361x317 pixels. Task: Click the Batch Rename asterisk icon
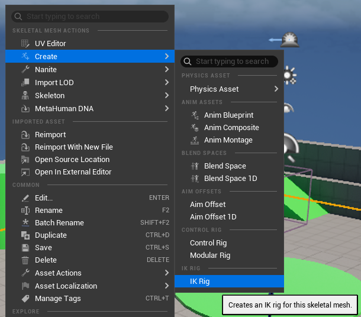tap(25, 223)
